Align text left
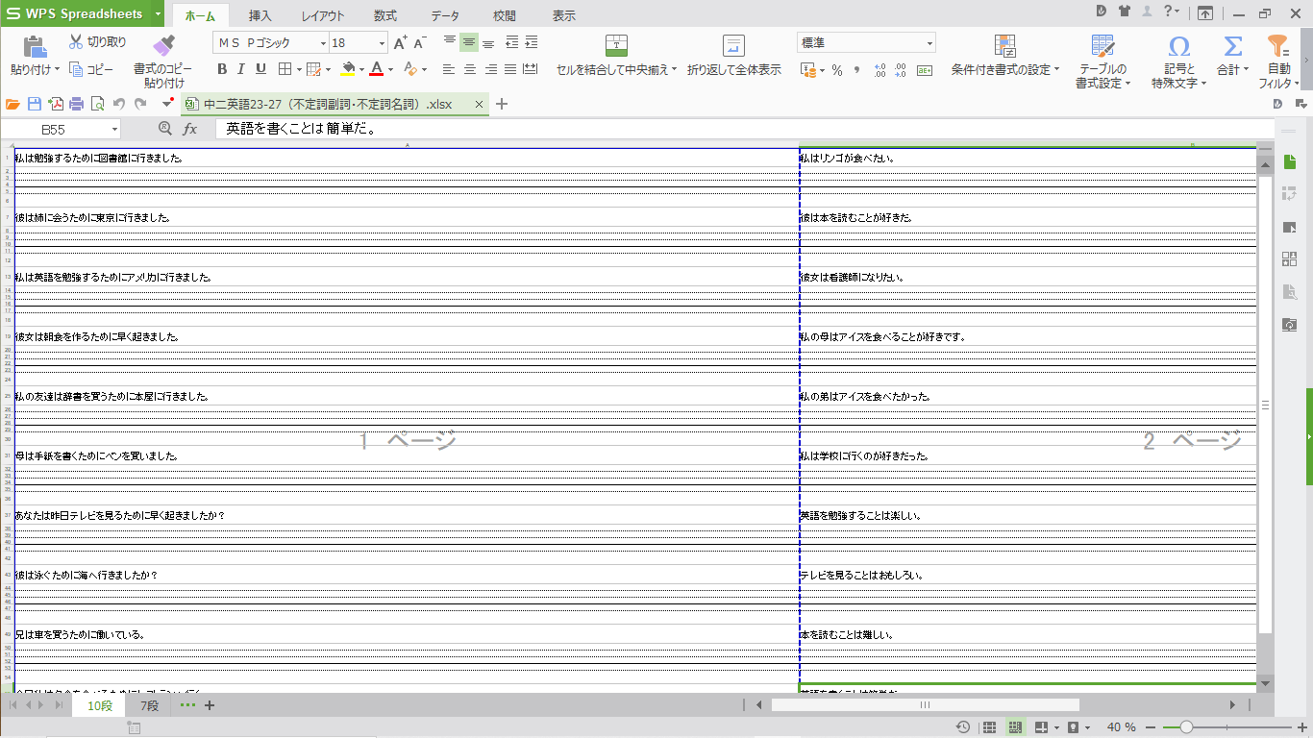 pyautogui.click(x=449, y=69)
